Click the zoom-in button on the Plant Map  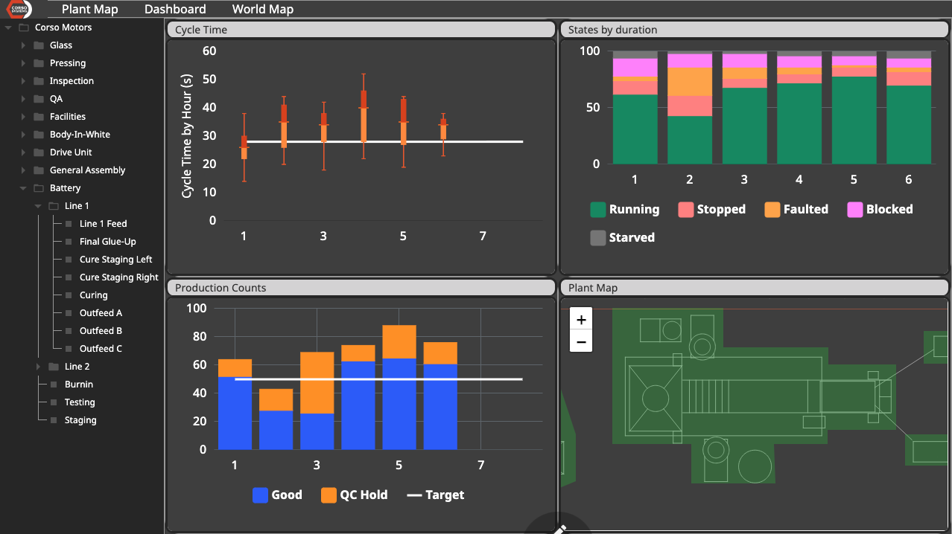click(580, 319)
